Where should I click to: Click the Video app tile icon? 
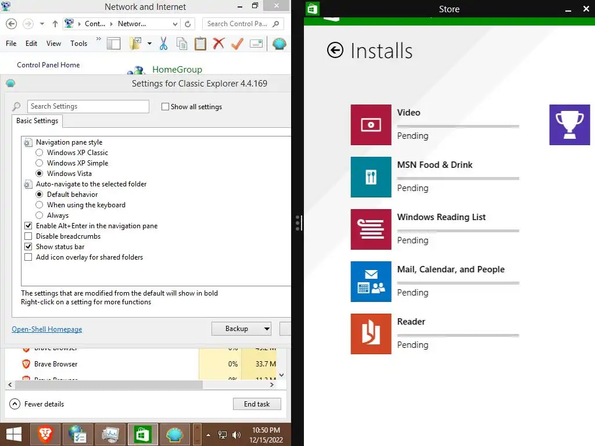371,125
